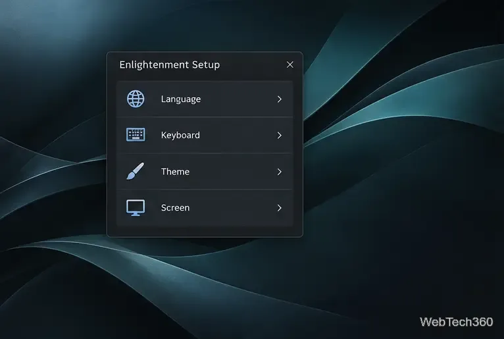The height and width of the screenshot is (339, 504).
Task: Open the Keyboard settings label
Action: pyautogui.click(x=180, y=135)
